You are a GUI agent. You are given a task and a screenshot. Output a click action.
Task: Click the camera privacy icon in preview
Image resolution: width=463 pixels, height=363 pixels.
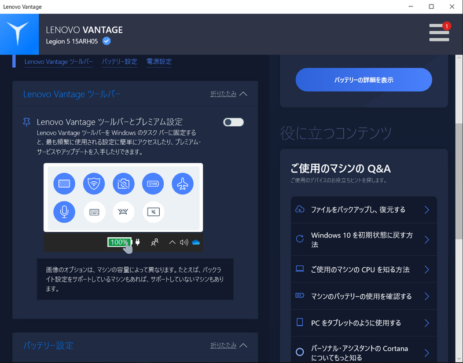point(123,184)
